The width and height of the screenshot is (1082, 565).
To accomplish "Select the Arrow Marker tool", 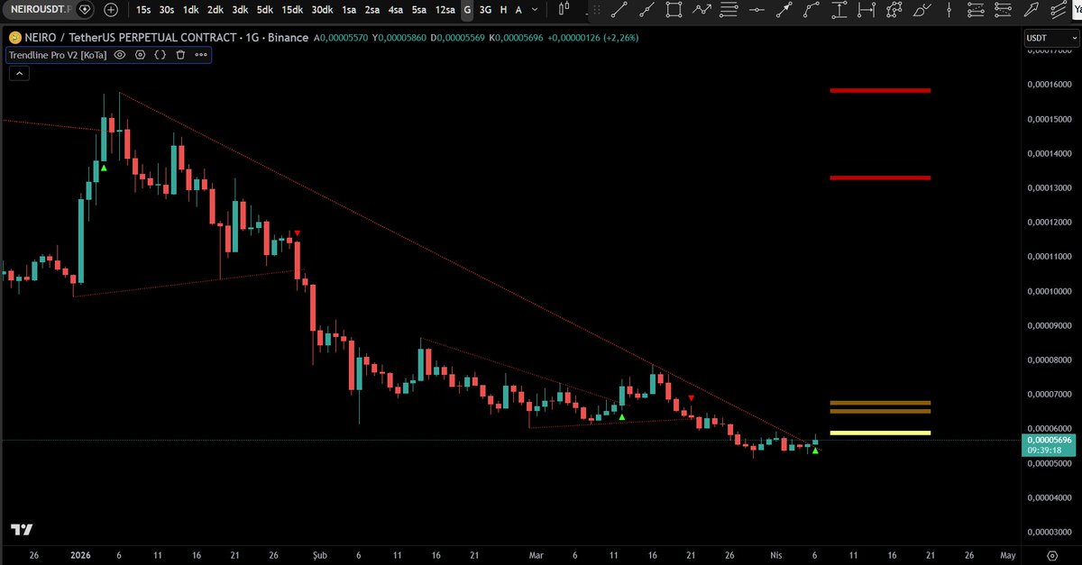I will click(1031, 9).
